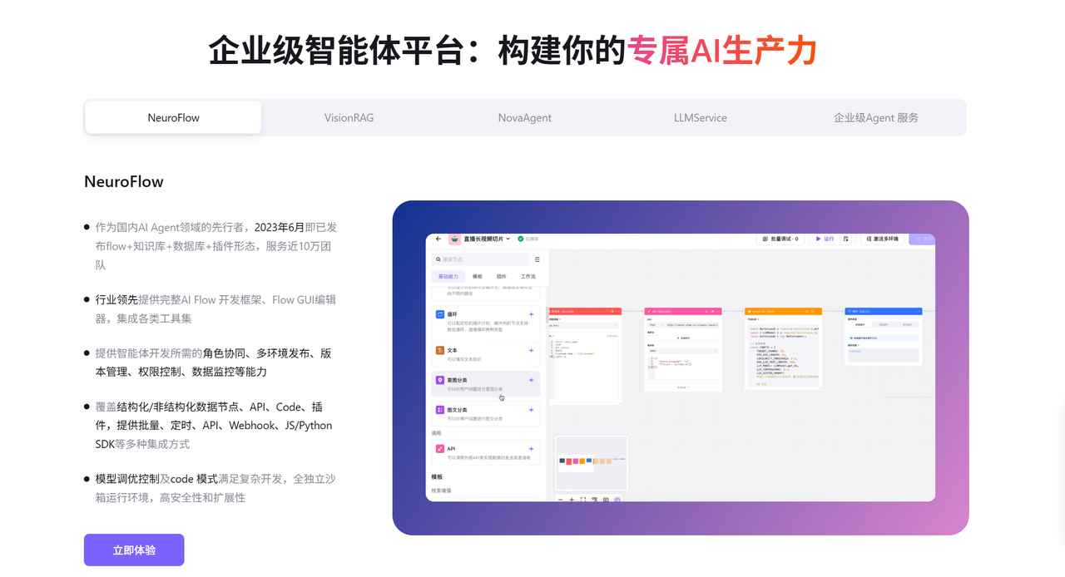Click the pink API node icon

pyautogui.click(x=440, y=449)
